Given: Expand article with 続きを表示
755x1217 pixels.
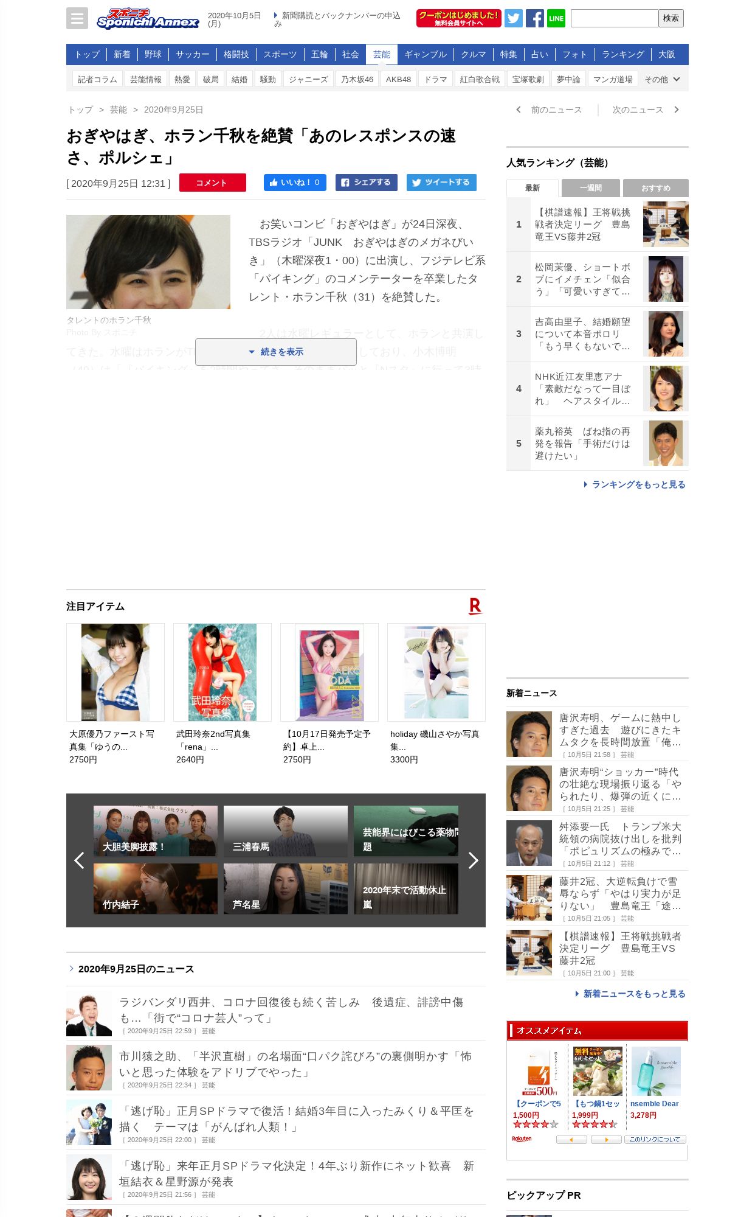Looking at the screenshot, I should (x=276, y=352).
